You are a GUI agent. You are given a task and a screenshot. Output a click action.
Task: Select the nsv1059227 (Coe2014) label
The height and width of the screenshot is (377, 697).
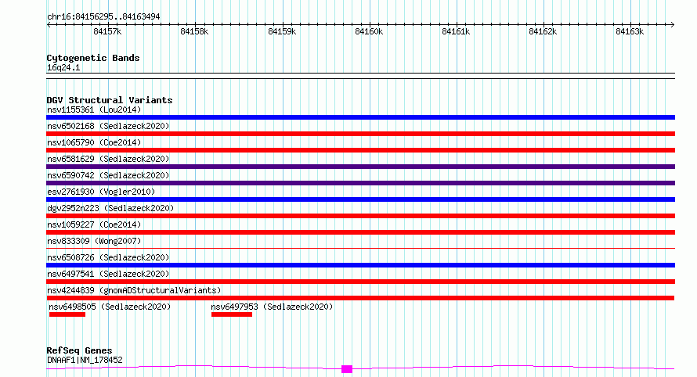[94, 224]
